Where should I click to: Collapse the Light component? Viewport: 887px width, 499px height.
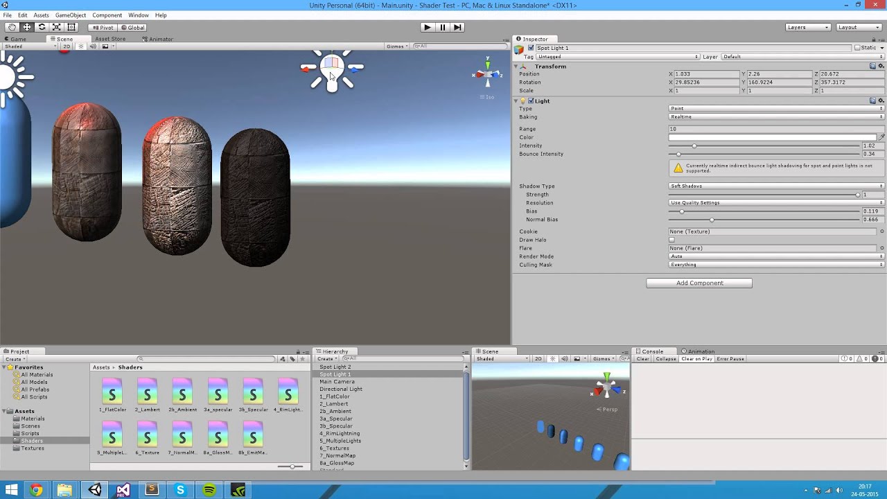516,101
